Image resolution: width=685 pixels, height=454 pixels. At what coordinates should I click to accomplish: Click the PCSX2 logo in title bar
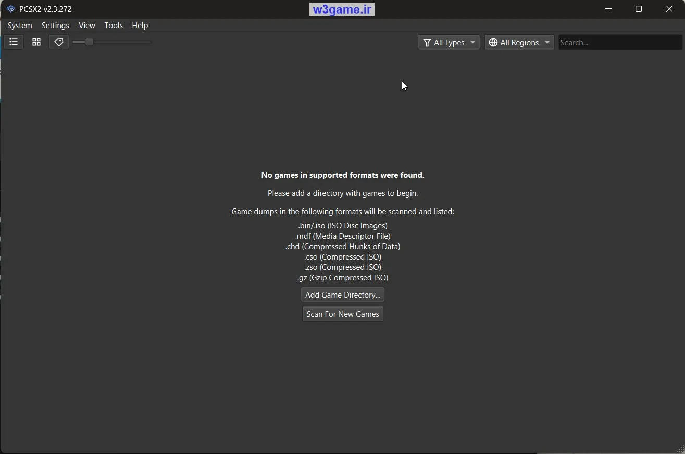(10, 9)
